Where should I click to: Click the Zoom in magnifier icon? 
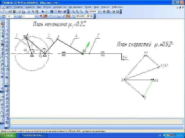click(x=77, y=11)
